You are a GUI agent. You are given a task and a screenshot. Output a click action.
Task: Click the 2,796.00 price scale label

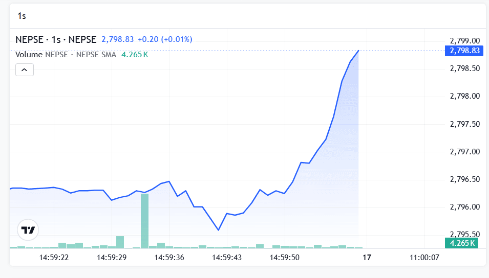pyautogui.click(x=464, y=207)
